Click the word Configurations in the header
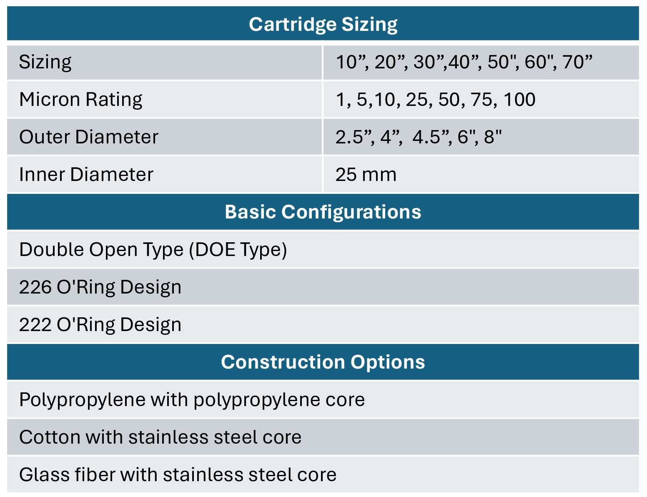The image size is (647, 497). [x=351, y=212]
